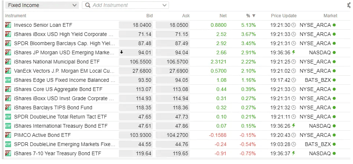The width and height of the screenshot is (353, 164).
Task: Click the Add Instrument search field
Action: coord(125,5)
